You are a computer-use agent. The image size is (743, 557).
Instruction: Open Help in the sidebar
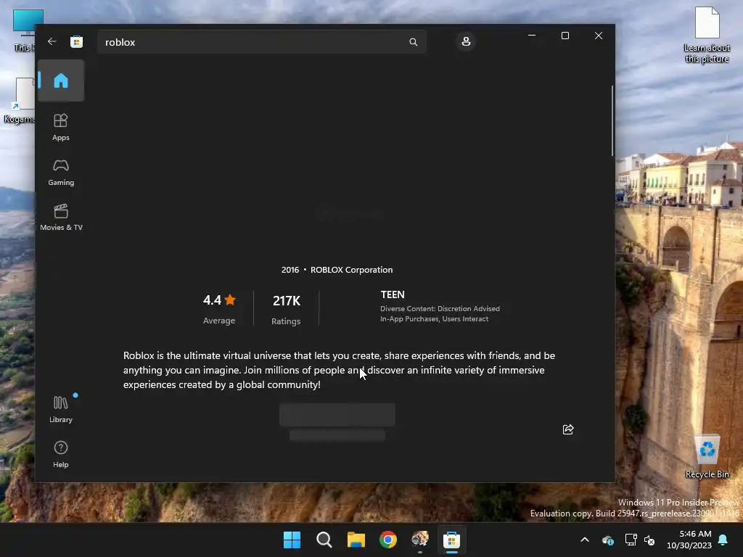pos(61,454)
